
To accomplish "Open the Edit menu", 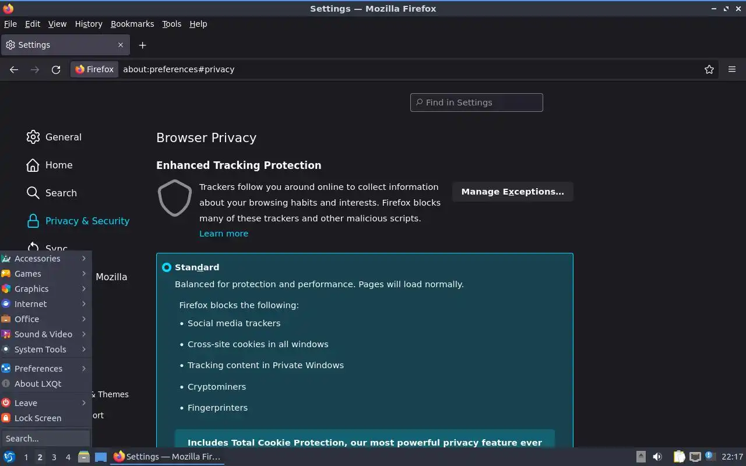I will click(33, 24).
